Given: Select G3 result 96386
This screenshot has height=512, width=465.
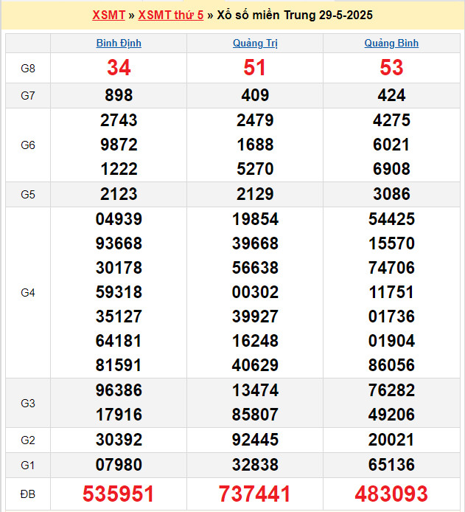Looking at the screenshot, I should [x=119, y=390].
